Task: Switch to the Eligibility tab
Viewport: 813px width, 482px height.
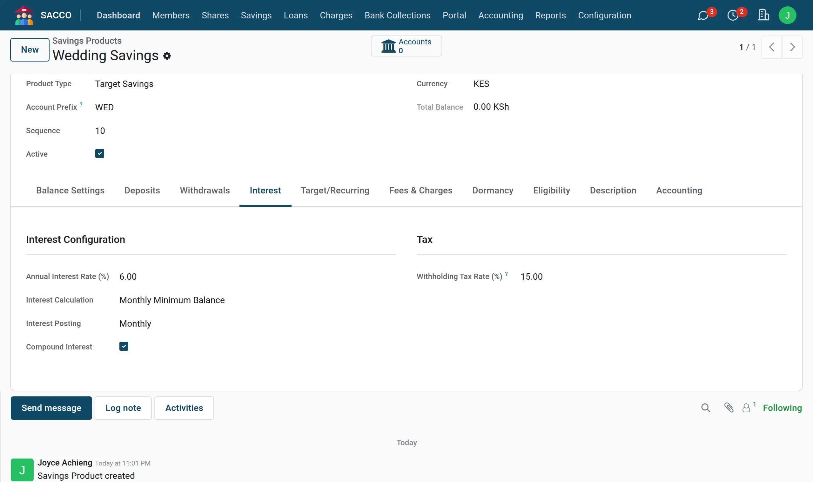Action: coord(551,190)
